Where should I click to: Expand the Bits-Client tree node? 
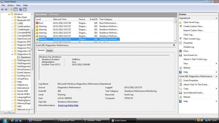12,17
